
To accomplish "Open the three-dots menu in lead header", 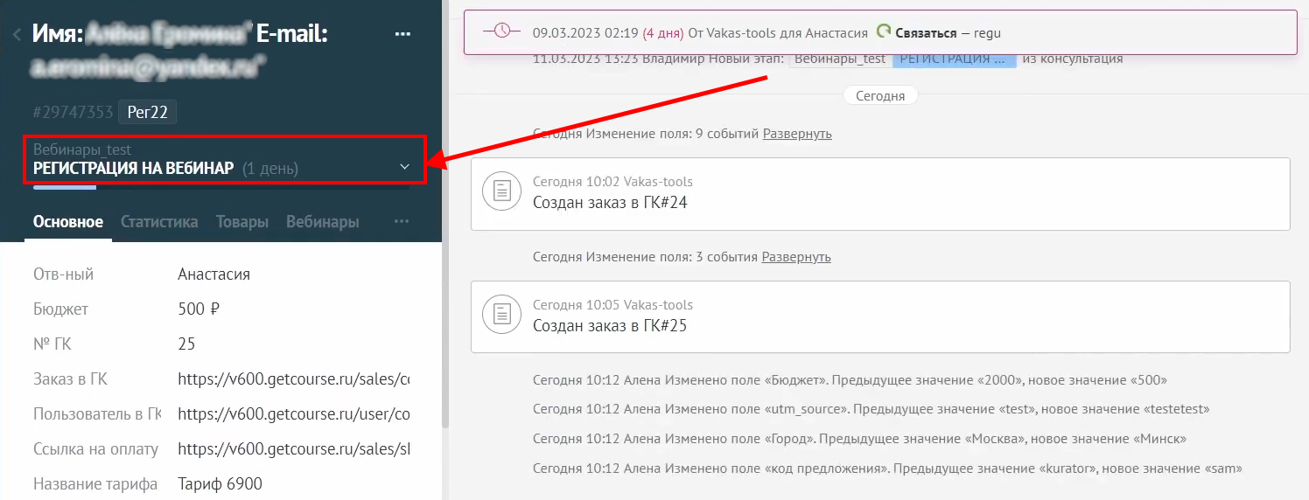I will [402, 34].
